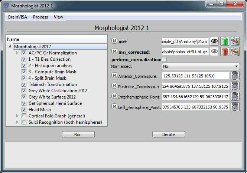The image size is (247, 173).
Task: Click the mri_corrected file path field
Action: tap(185, 52)
